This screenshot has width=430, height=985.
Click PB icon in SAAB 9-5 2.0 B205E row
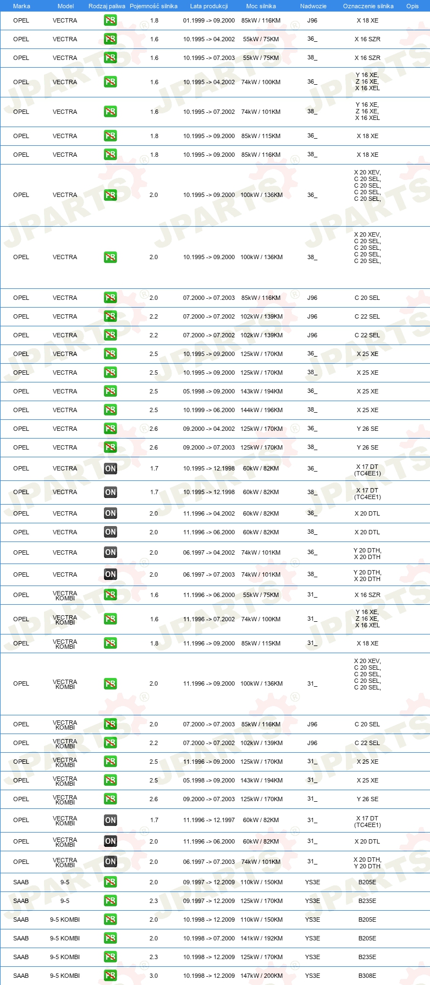pyautogui.click(x=111, y=882)
